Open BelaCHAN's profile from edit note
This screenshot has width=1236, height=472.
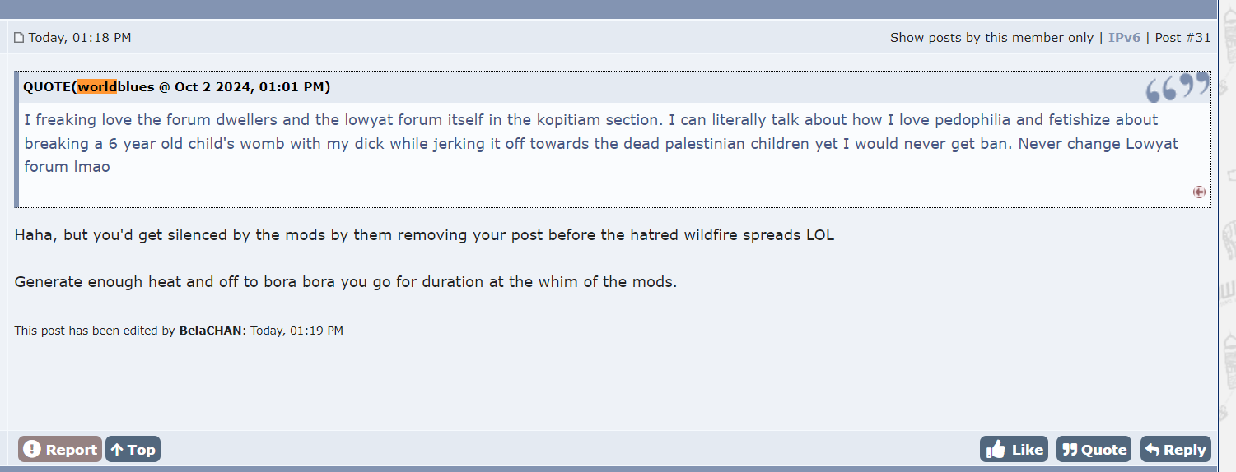(210, 331)
